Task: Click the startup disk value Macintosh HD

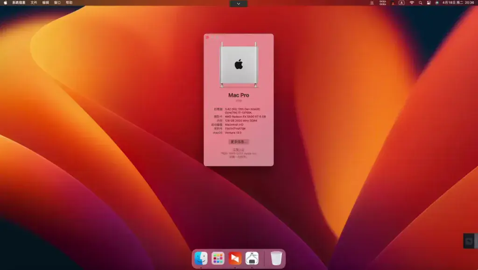Action: point(234,124)
